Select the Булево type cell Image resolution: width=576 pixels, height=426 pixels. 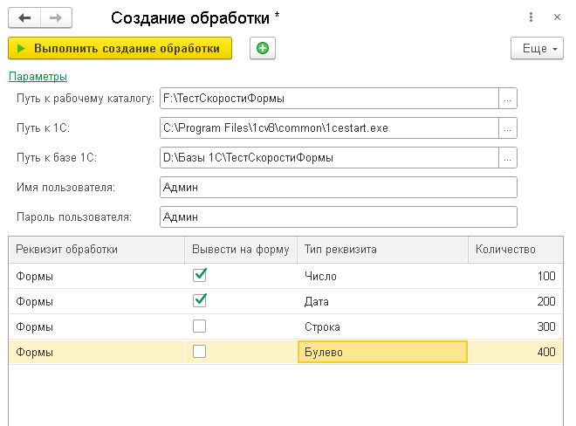coord(382,352)
